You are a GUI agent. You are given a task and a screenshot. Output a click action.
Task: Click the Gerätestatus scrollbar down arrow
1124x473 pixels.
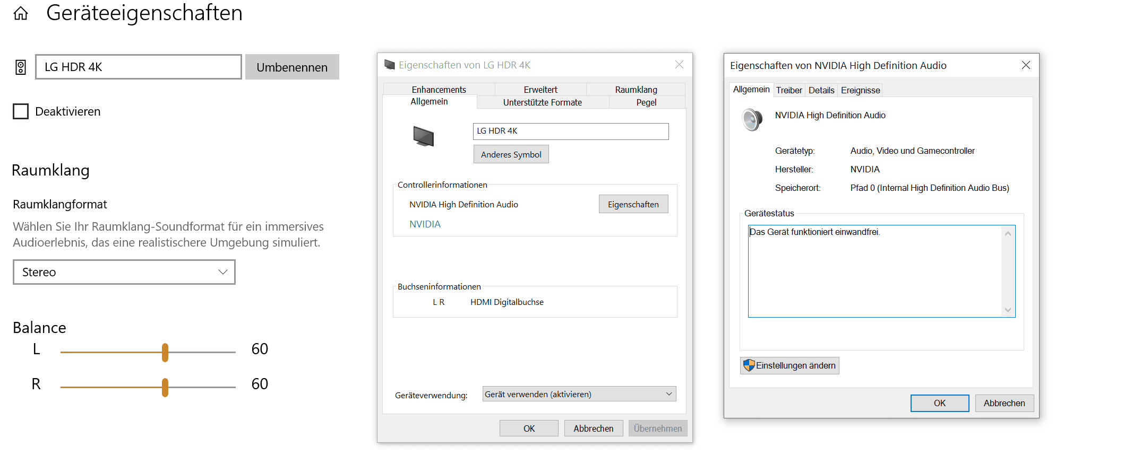(x=1008, y=310)
